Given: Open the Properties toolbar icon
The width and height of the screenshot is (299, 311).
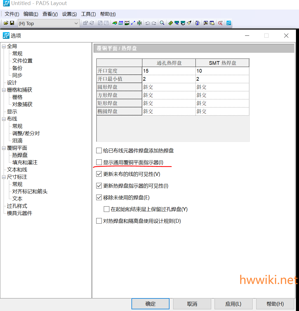Looking at the screenshot, I should [85, 23].
